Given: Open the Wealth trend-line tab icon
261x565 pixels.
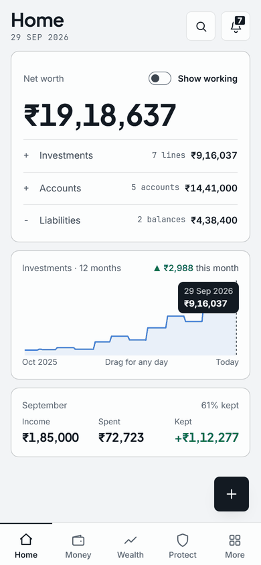Looking at the screenshot, I should click(x=130, y=540).
